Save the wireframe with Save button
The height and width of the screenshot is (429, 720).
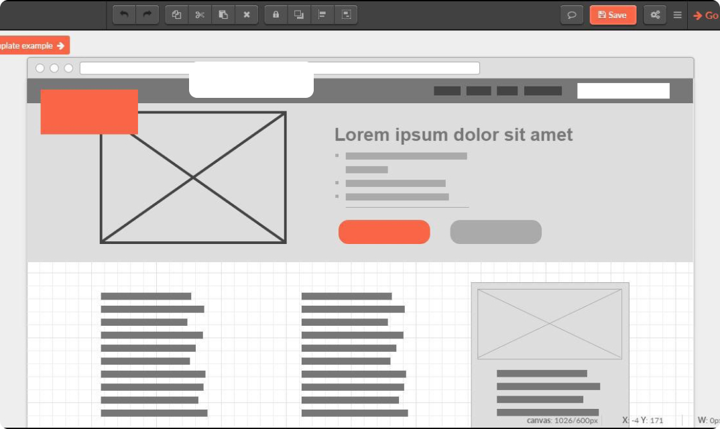(x=613, y=15)
